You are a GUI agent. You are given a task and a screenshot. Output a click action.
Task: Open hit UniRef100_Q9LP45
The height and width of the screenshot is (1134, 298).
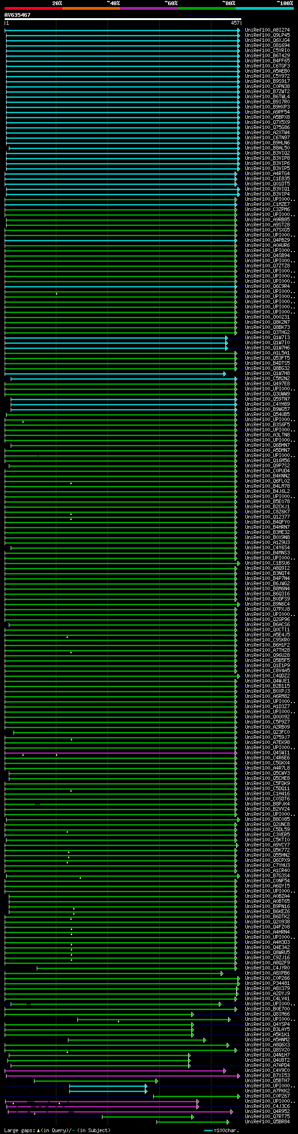267,35
